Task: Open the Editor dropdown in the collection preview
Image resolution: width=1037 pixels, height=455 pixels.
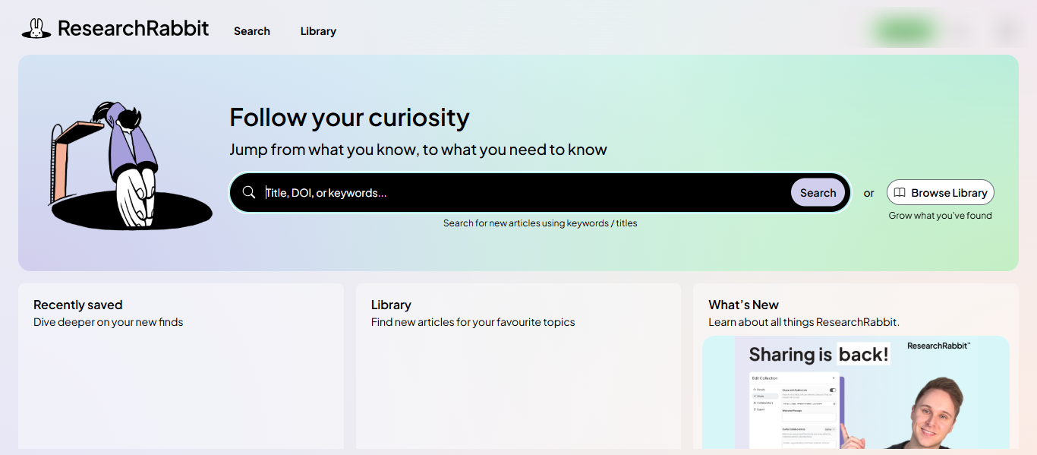Action: [x=830, y=429]
